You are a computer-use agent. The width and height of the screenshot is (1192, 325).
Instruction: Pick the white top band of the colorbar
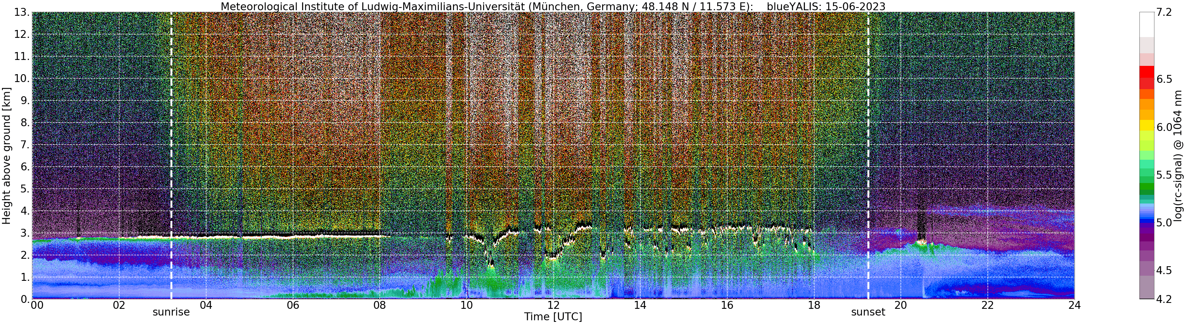pos(1147,25)
